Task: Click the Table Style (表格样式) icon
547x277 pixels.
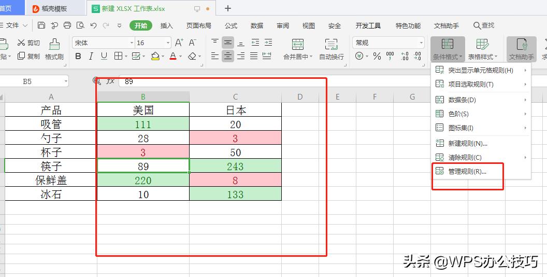Action: tap(482, 45)
